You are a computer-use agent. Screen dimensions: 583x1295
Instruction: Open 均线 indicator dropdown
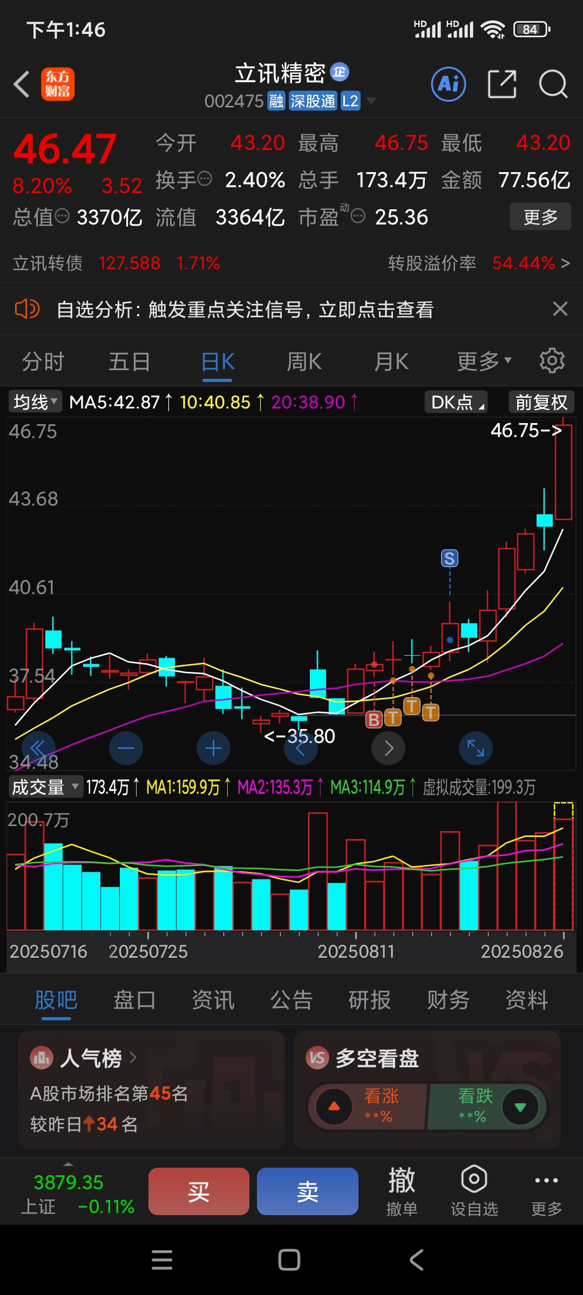coord(35,402)
